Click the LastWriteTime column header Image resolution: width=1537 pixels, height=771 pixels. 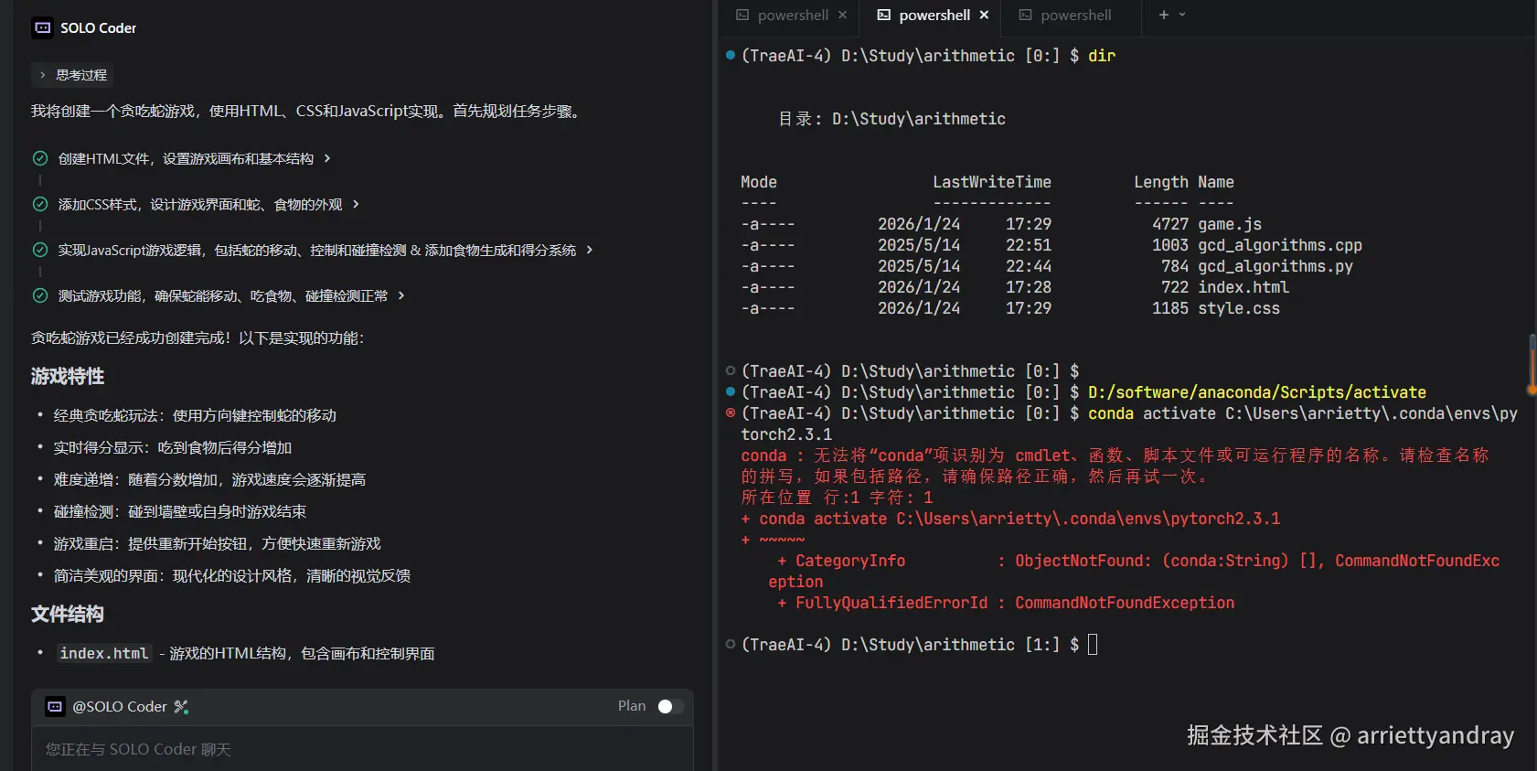(992, 182)
